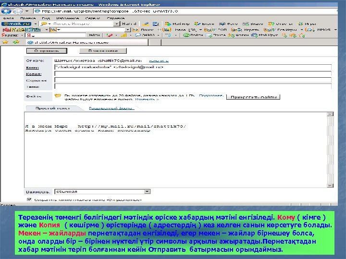Open Игры from the Mail.ru toolbar

[307, 24]
